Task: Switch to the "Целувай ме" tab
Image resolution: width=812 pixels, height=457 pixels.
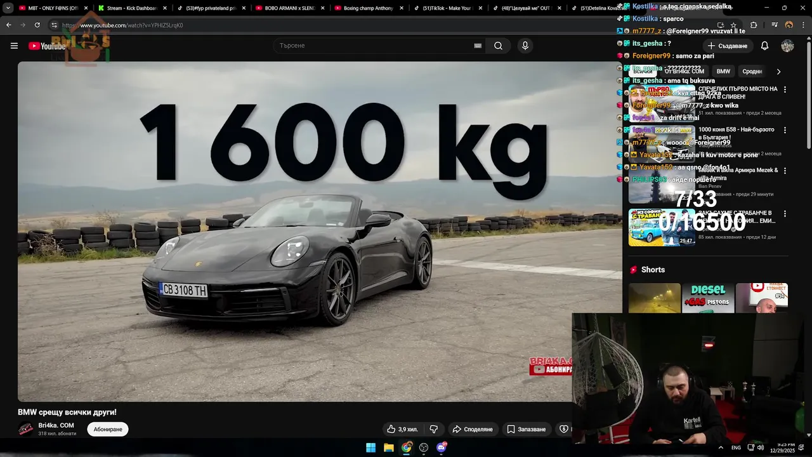Action: (x=525, y=8)
